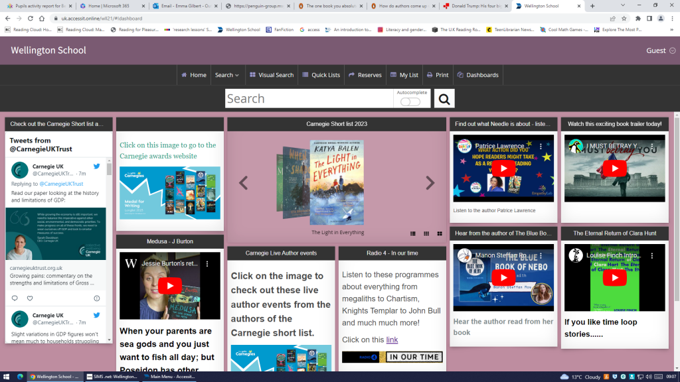Open the browser extensions puzzle icon
Image resolution: width=680 pixels, height=382 pixels.
coord(638,19)
